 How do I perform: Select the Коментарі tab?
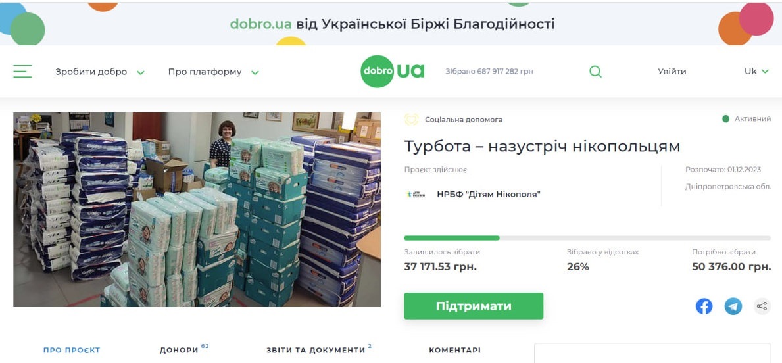[455, 350]
